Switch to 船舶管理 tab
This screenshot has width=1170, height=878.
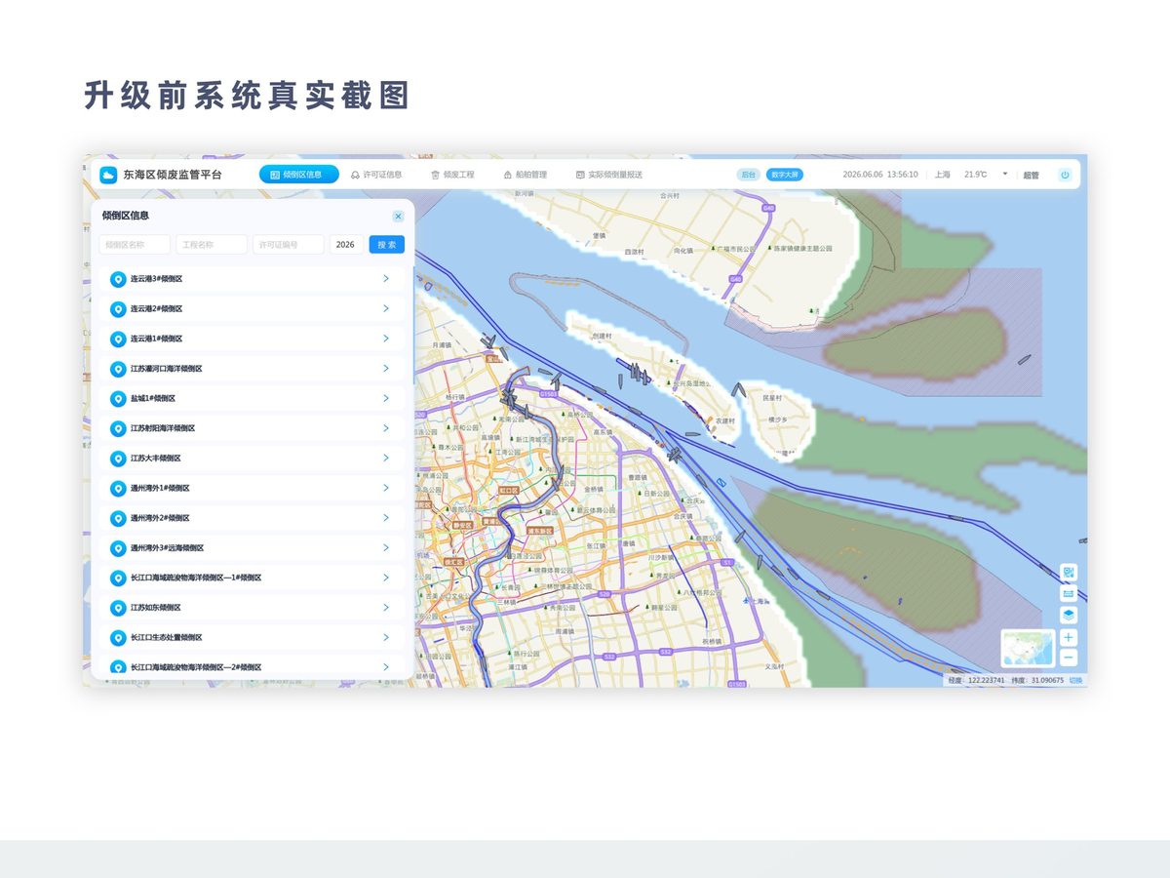click(x=525, y=175)
